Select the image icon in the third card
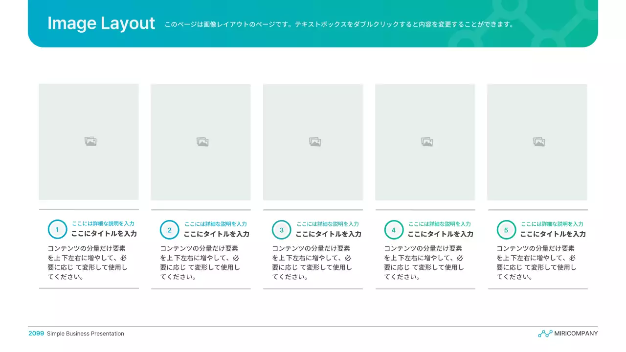 (315, 142)
